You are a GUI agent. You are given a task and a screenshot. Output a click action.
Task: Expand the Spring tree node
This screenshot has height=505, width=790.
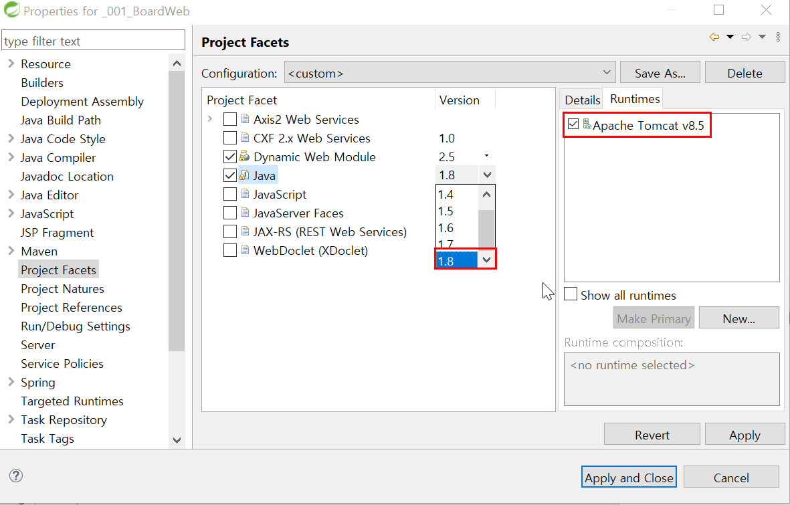click(x=11, y=381)
